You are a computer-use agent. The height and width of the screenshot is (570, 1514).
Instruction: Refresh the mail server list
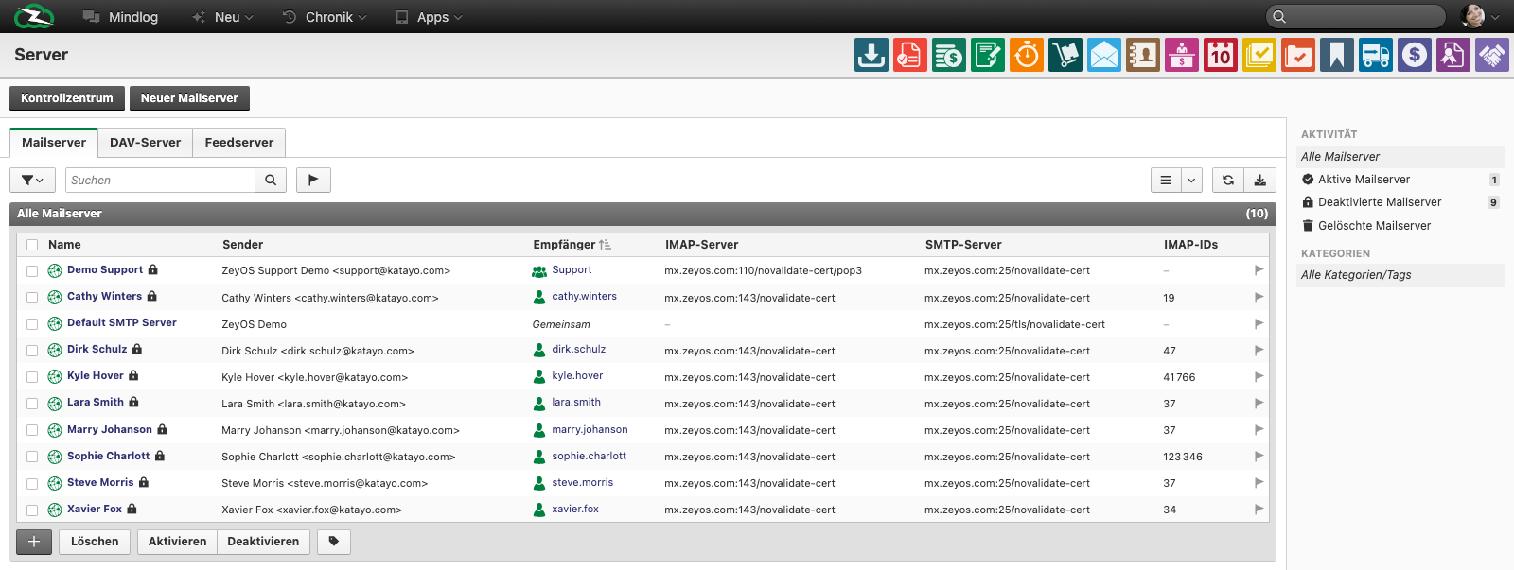pos(1228,180)
